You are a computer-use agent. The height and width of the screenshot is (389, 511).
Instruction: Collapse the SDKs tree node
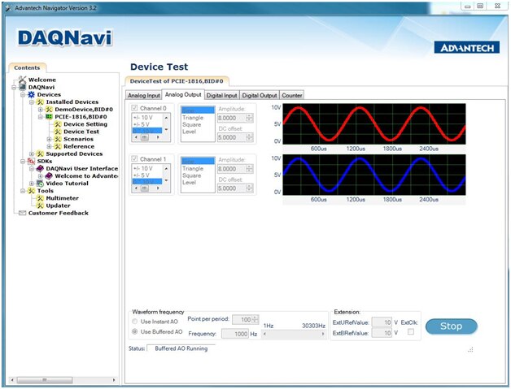23,162
